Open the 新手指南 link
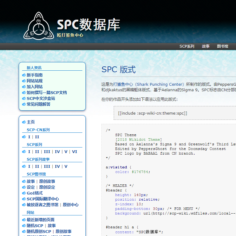This screenshot has height=236, width=236. [35, 75]
